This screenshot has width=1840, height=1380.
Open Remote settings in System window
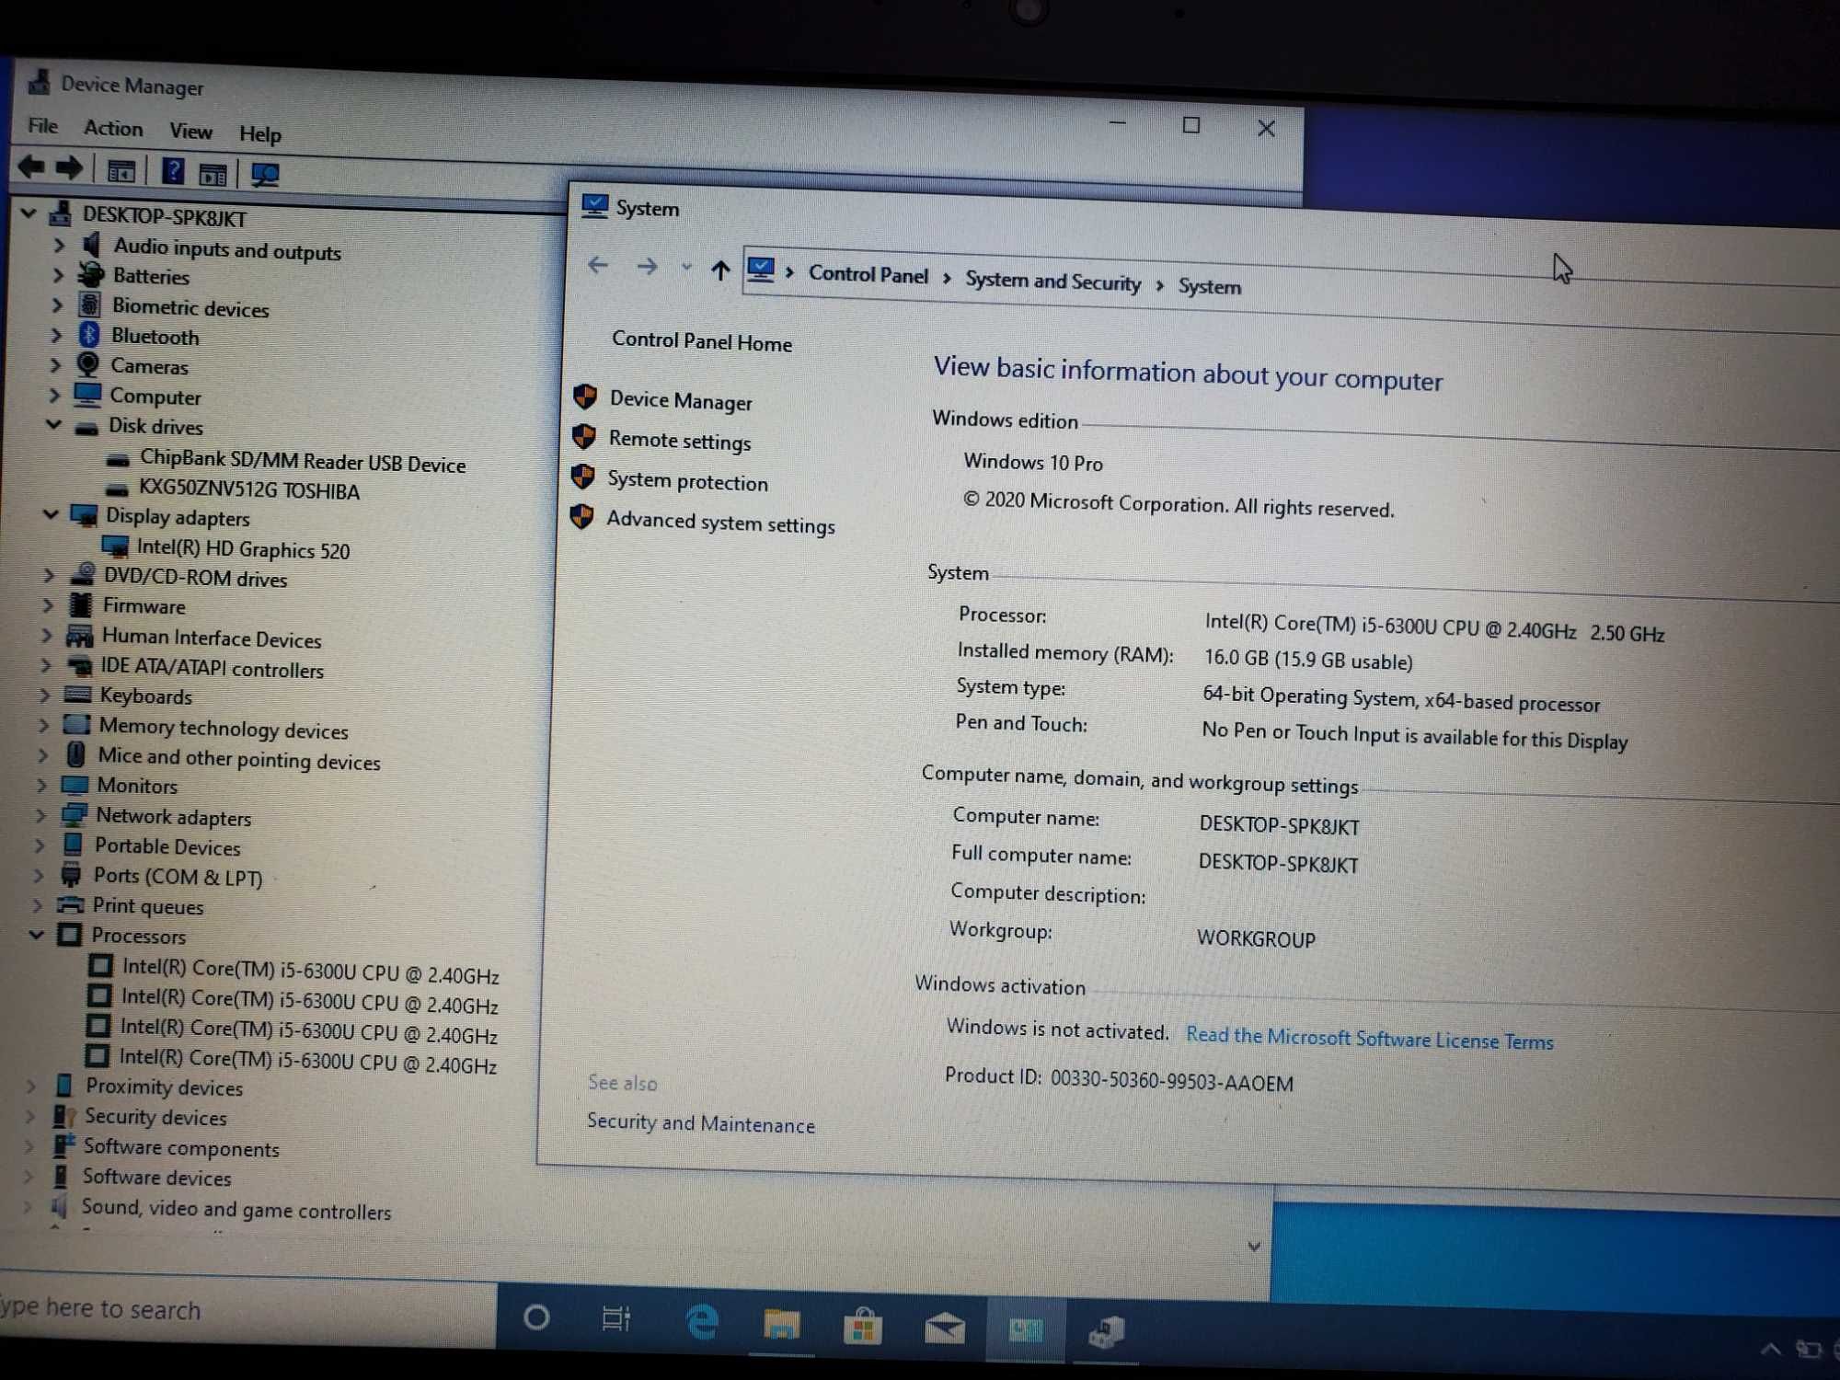pyautogui.click(x=680, y=441)
